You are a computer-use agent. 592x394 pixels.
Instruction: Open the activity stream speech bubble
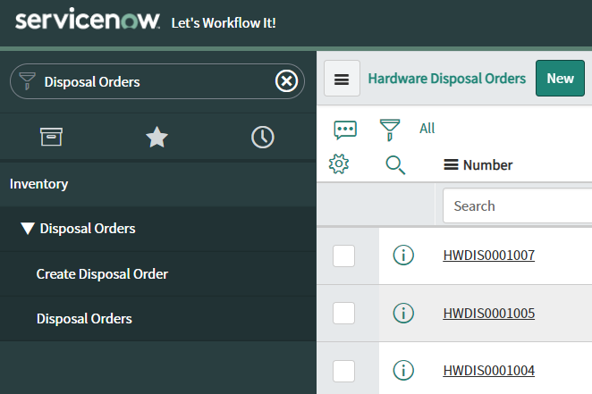[345, 130]
